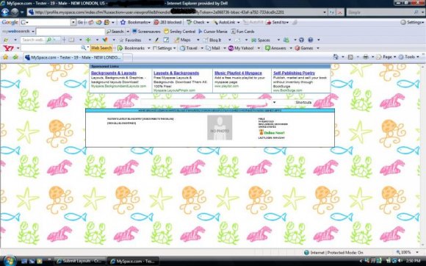The width and height of the screenshot is (426, 266).
Task: Open the Backgrounds & Layouts sponsored link
Action: [x=114, y=73]
